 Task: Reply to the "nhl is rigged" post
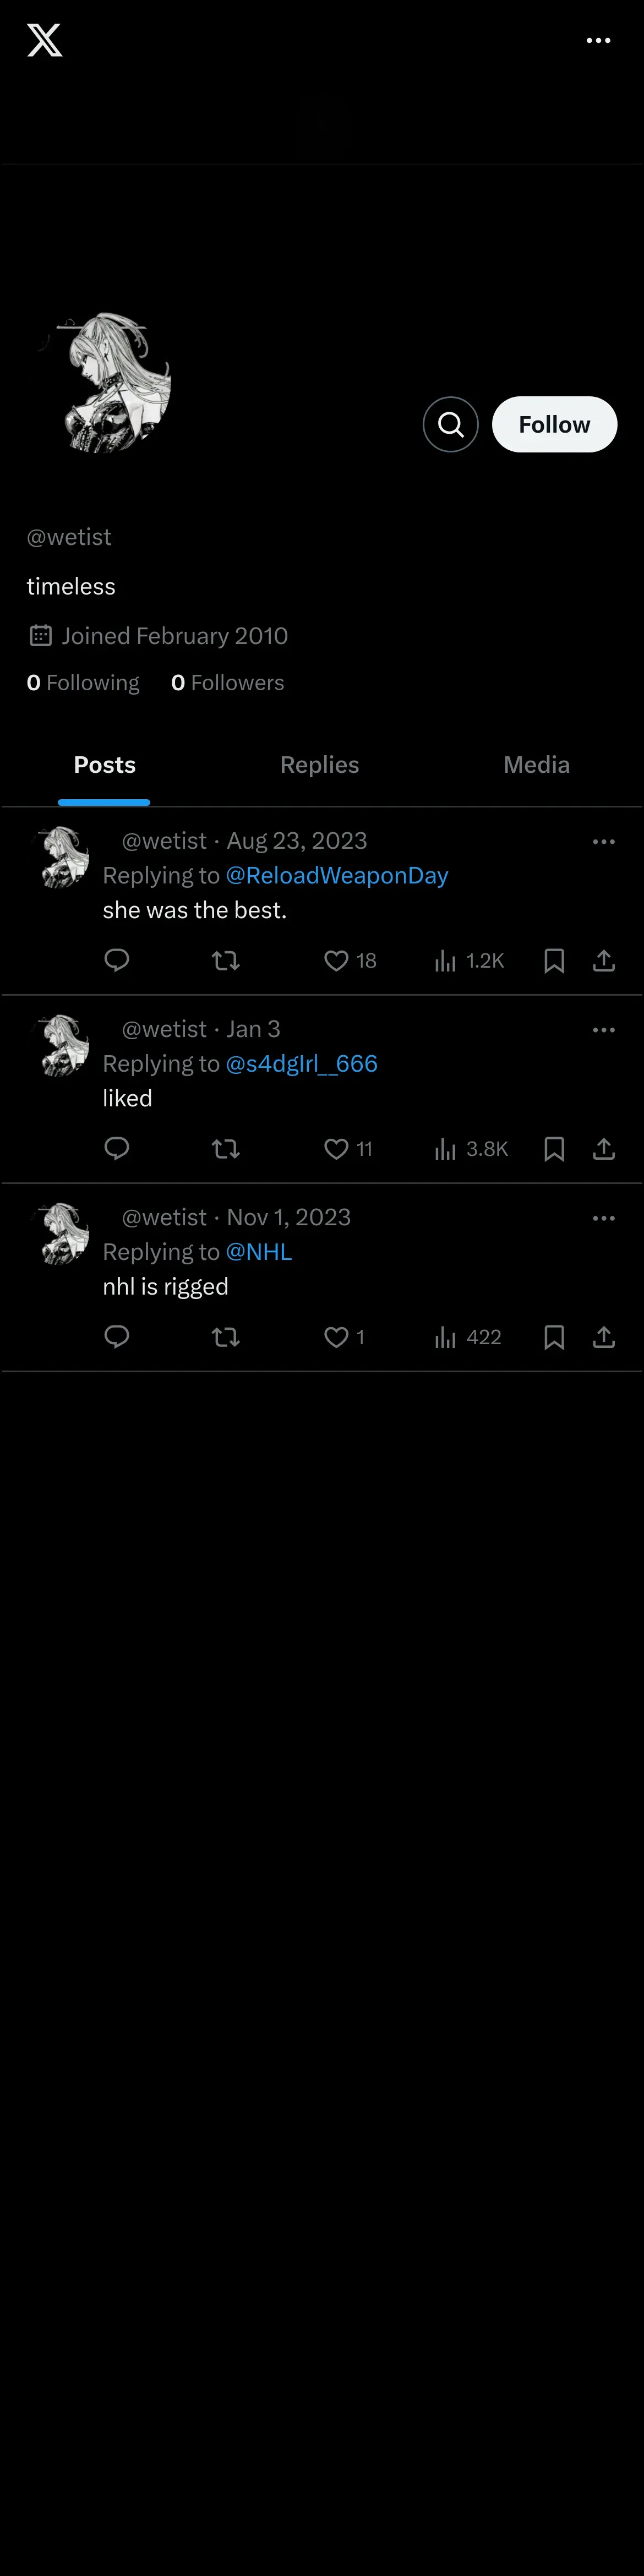click(x=117, y=1337)
